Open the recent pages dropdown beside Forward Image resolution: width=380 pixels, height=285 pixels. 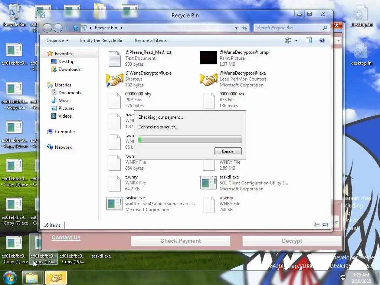coord(65,28)
